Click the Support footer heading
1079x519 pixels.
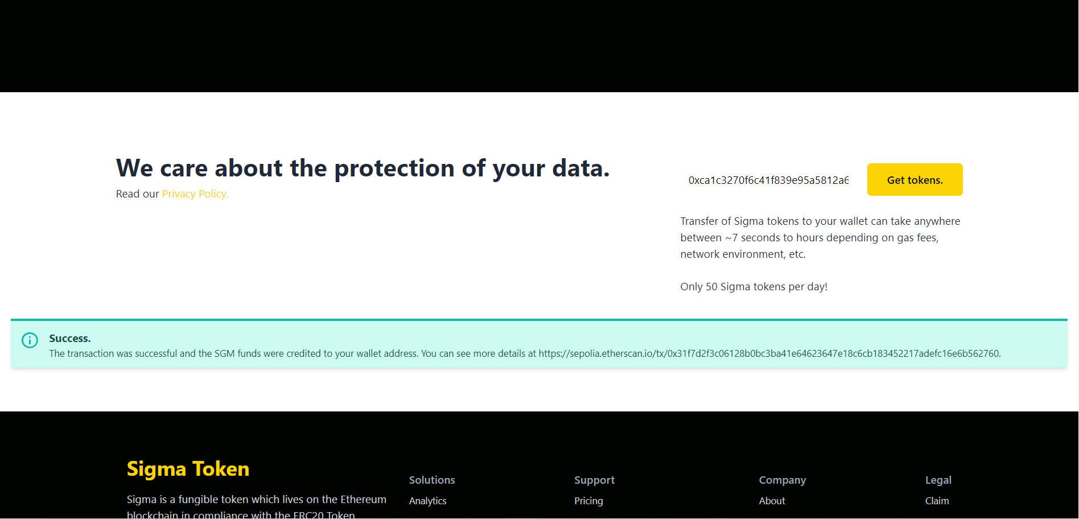point(594,480)
